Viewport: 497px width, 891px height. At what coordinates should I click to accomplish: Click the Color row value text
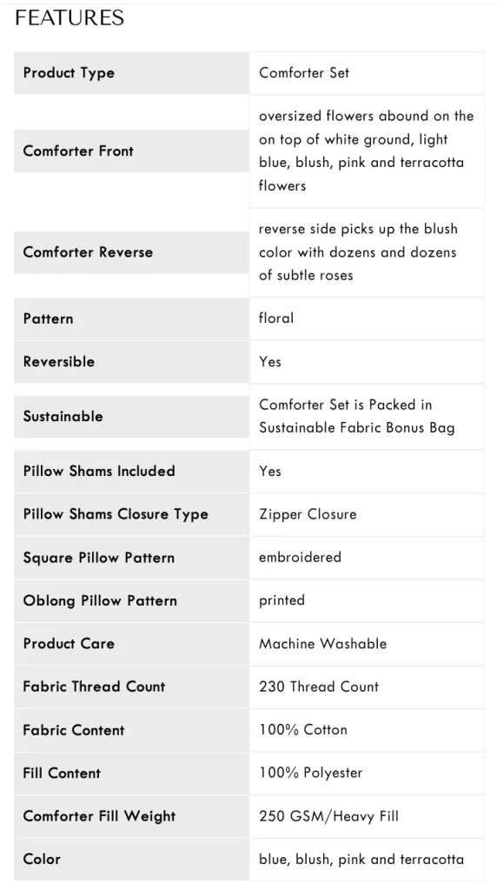pos(361,859)
